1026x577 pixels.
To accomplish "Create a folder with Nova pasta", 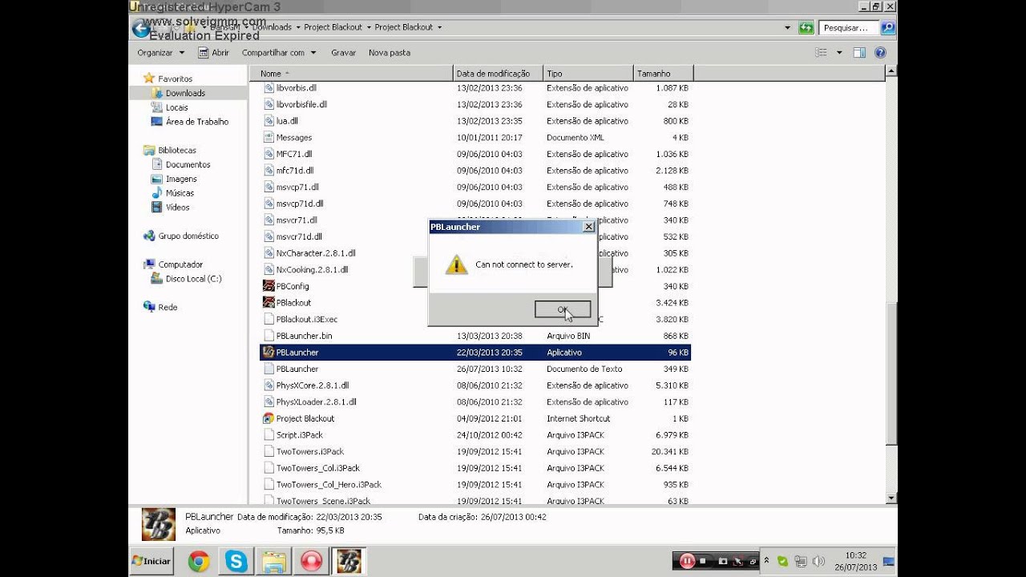I will coord(390,53).
